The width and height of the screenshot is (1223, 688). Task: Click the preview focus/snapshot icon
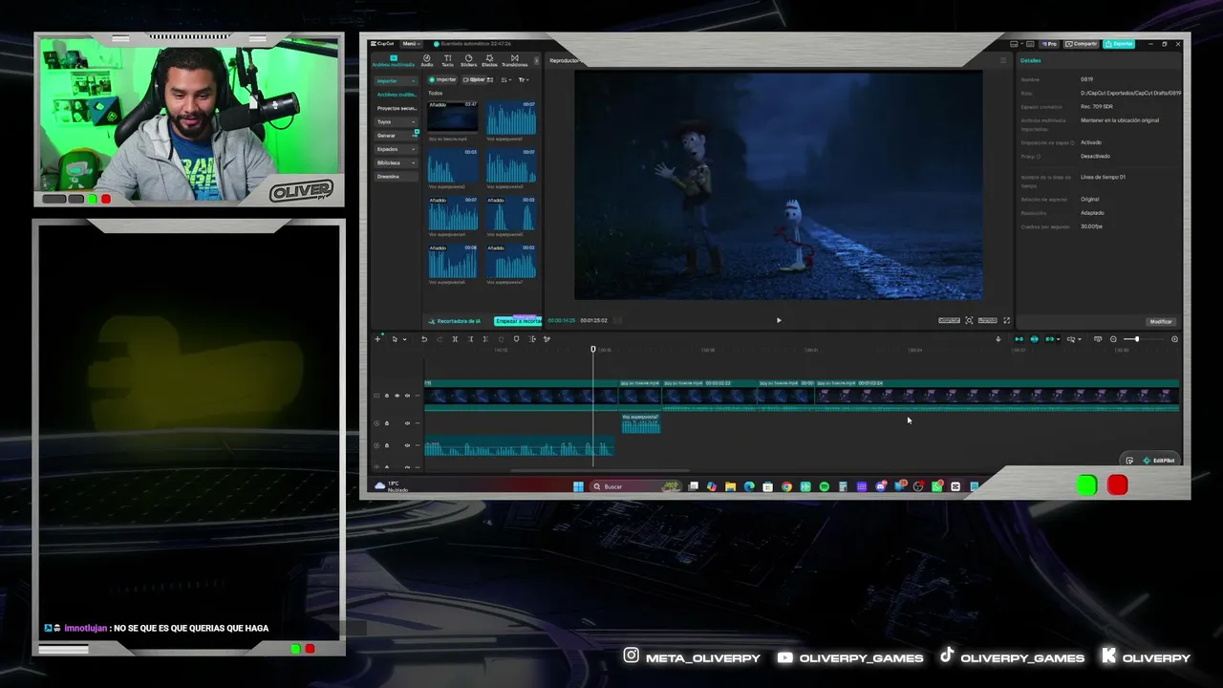tap(969, 320)
